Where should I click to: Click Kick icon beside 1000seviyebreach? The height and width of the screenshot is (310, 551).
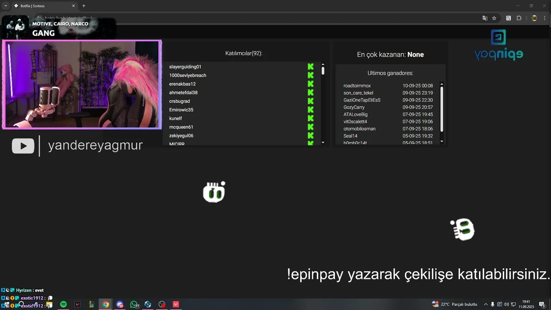point(310,75)
